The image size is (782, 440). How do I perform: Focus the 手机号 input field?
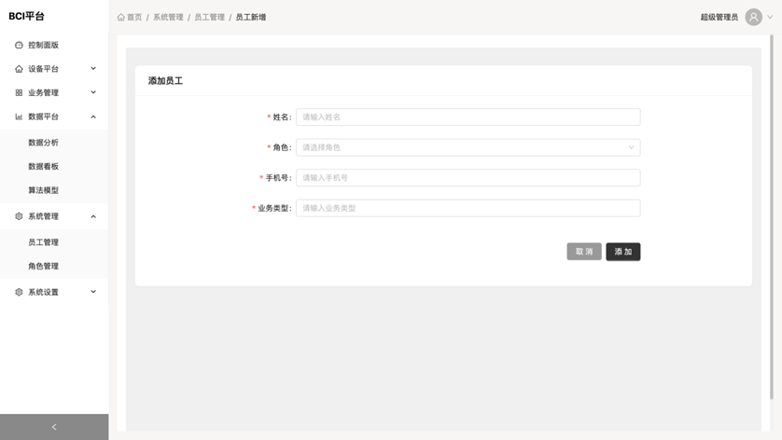pos(468,177)
